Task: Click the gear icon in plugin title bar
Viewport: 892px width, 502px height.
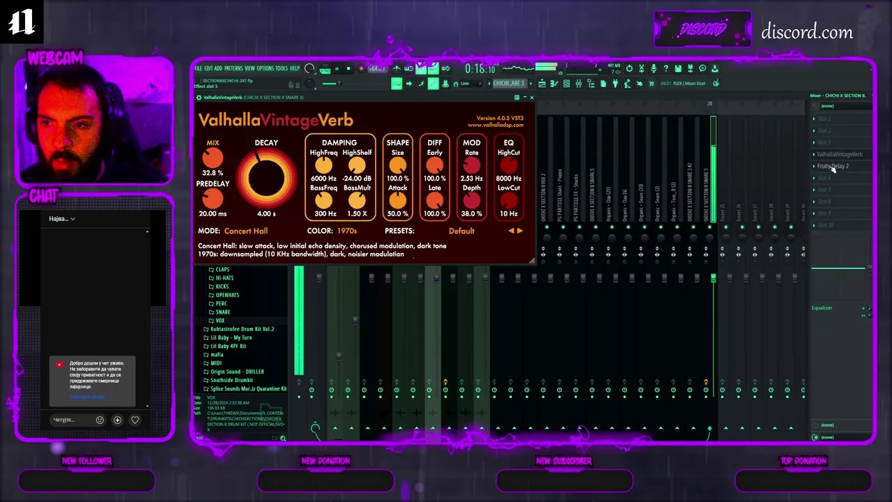Action: tap(199, 98)
